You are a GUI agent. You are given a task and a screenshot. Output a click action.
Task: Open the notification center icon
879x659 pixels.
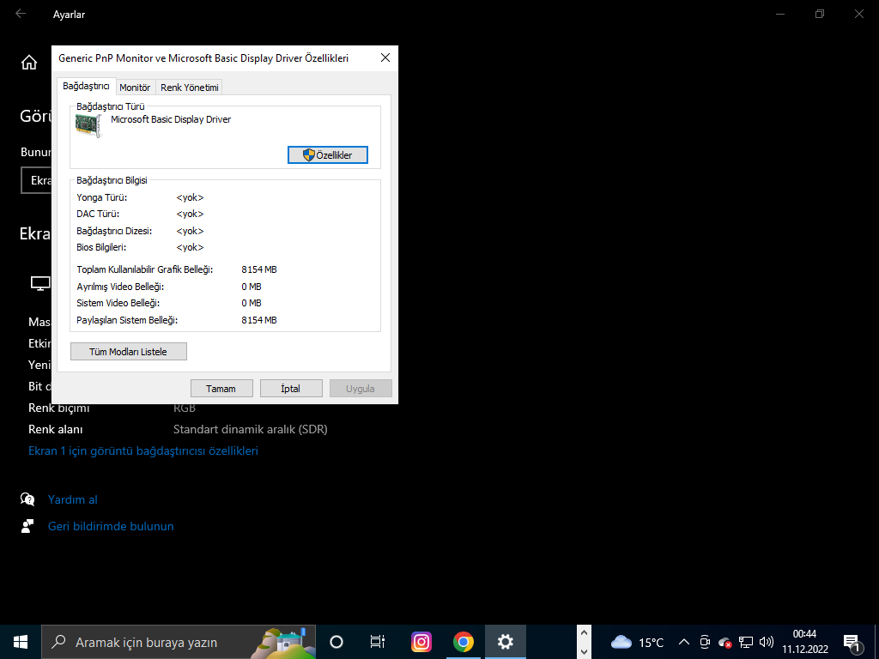852,643
